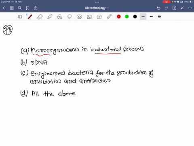Tap the handwritten option (b) rDNA
This screenshot has height=146, width=194.
pos(34,62)
